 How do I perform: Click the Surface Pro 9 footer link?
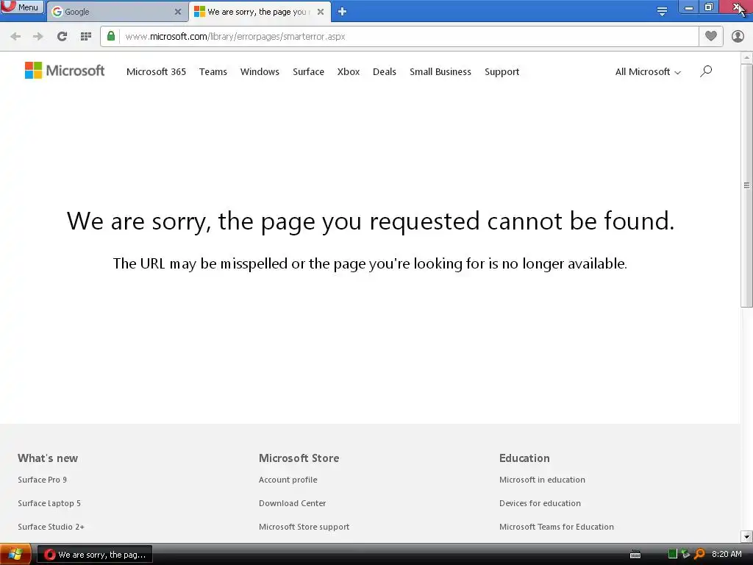(x=42, y=480)
